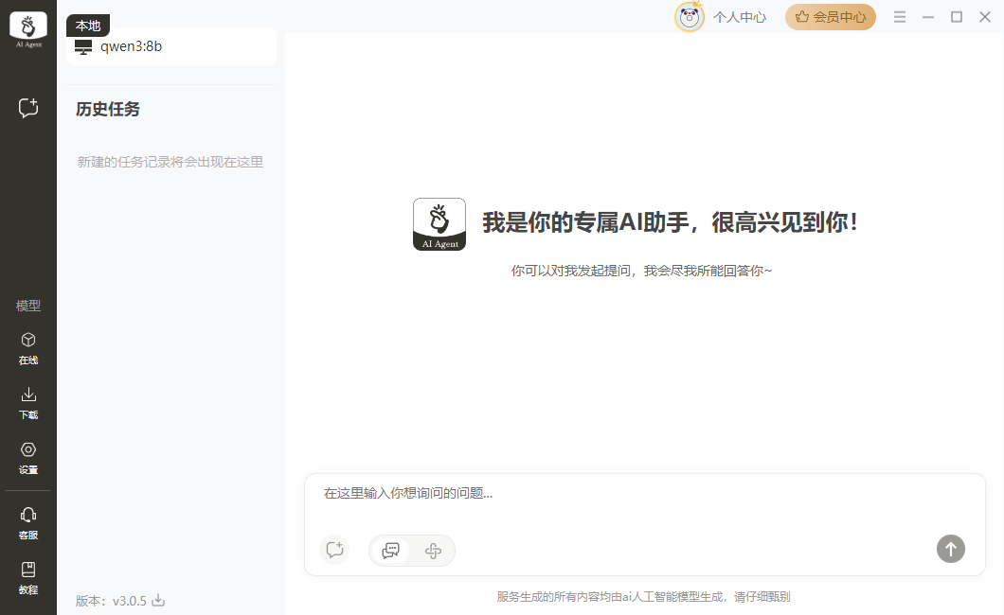Image resolution: width=1004 pixels, height=615 pixels.
Task: Click the panda user avatar
Action: point(690,17)
